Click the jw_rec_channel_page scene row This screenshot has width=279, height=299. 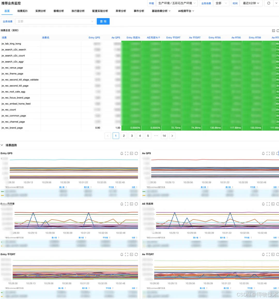tap(139, 122)
